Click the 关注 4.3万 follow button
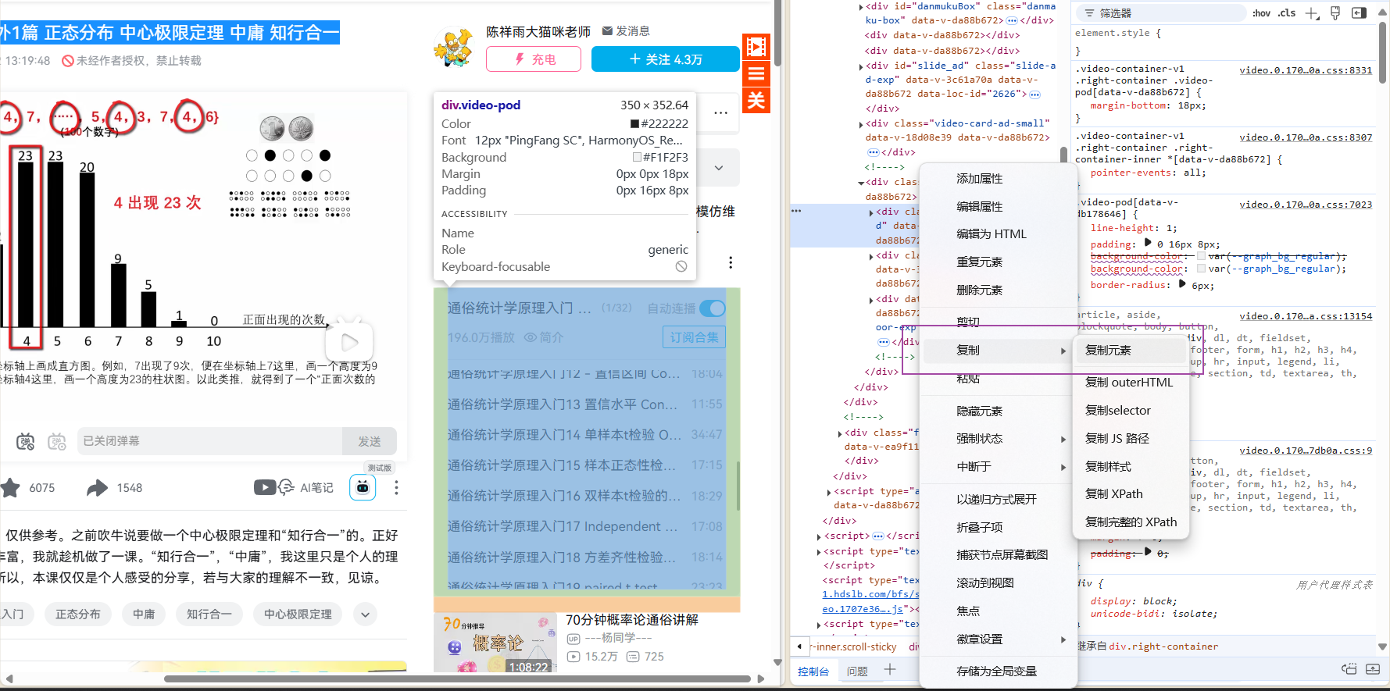Screen dimensions: 1390x691 click(x=666, y=59)
